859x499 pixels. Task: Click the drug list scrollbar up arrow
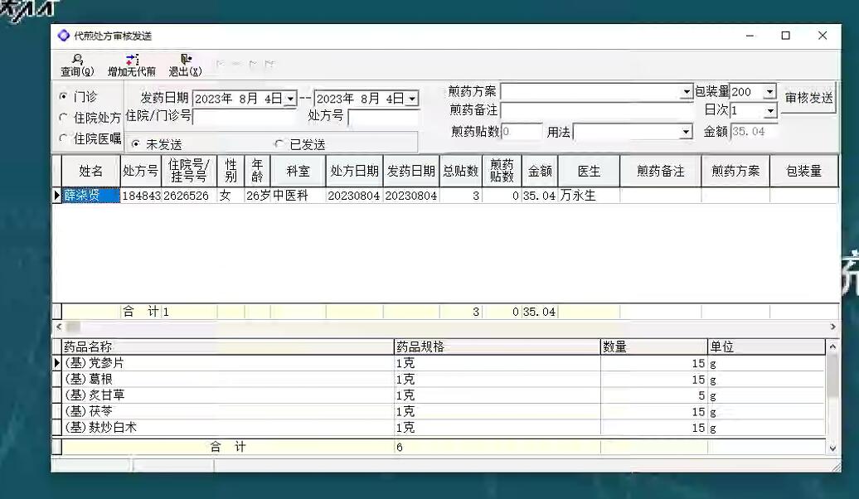click(x=832, y=346)
